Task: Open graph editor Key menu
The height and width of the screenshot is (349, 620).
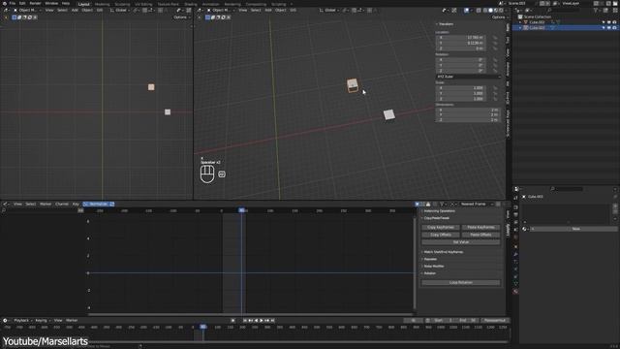Action: pyautogui.click(x=76, y=204)
